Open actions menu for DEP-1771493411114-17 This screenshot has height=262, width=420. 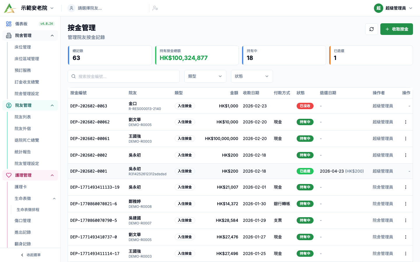(406, 254)
